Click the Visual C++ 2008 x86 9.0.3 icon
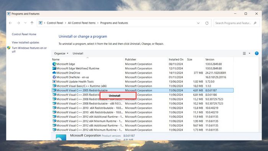 point(54,103)
